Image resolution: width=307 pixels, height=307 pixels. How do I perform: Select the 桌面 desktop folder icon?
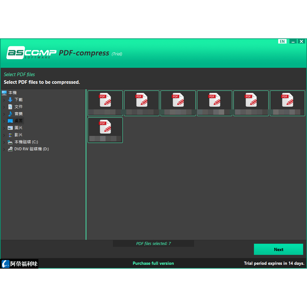point(10,121)
